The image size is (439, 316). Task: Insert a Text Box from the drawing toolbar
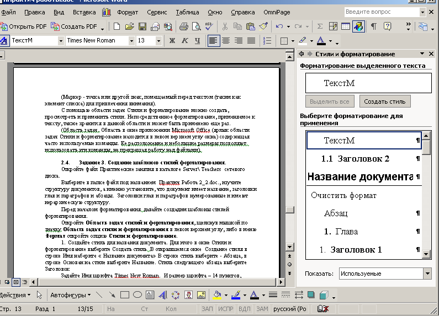tap(150, 294)
